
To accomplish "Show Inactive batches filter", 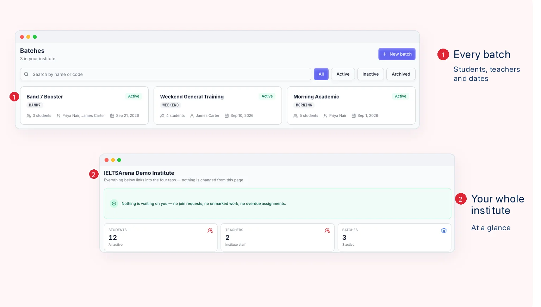I will [x=371, y=74].
